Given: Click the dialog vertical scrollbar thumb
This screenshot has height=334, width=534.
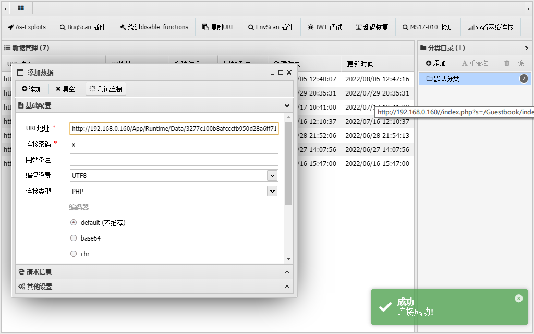Looking at the screenshot, I should [289, 163].
